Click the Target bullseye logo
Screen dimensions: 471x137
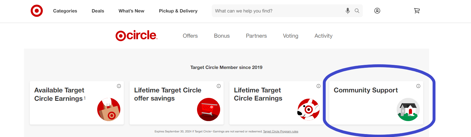37,11
